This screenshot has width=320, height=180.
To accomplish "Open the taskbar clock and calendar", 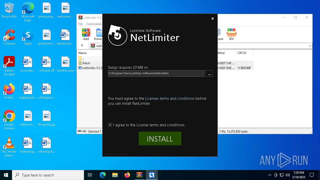I will coord(299,175).
